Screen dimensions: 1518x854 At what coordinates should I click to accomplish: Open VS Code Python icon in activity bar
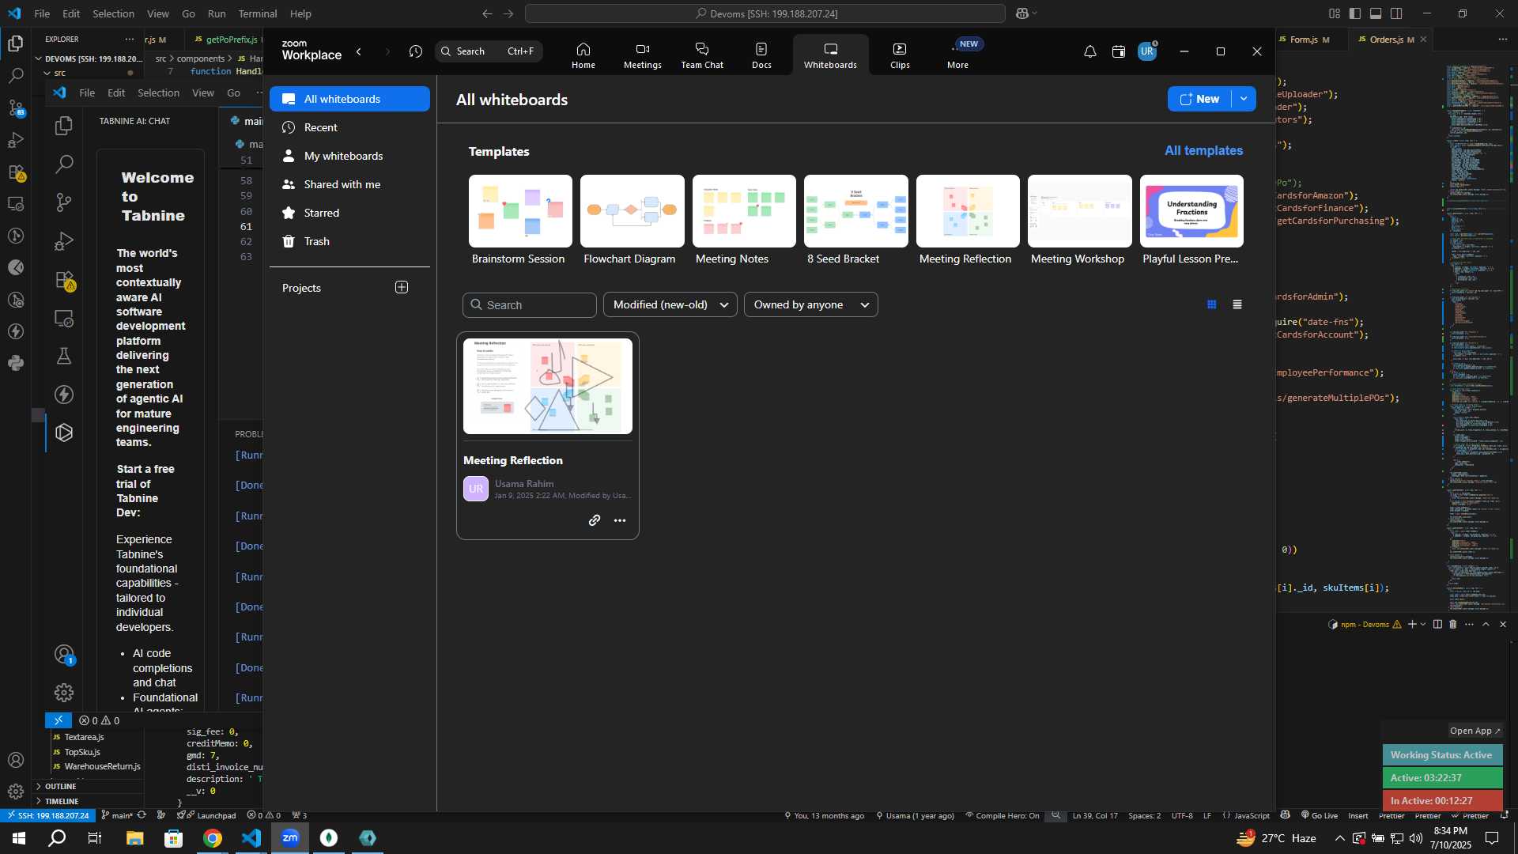pos(15,363)
